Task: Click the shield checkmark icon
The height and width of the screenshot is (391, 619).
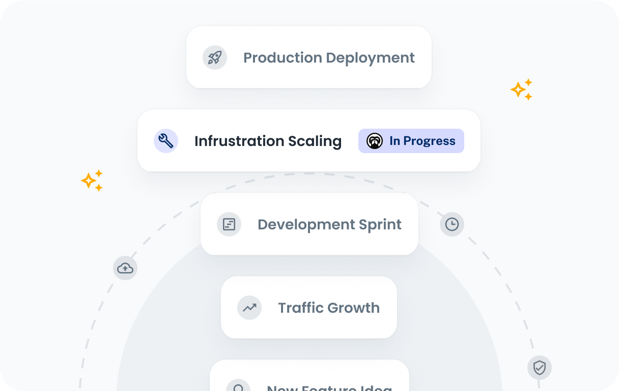Action: (x=540, y=368)
